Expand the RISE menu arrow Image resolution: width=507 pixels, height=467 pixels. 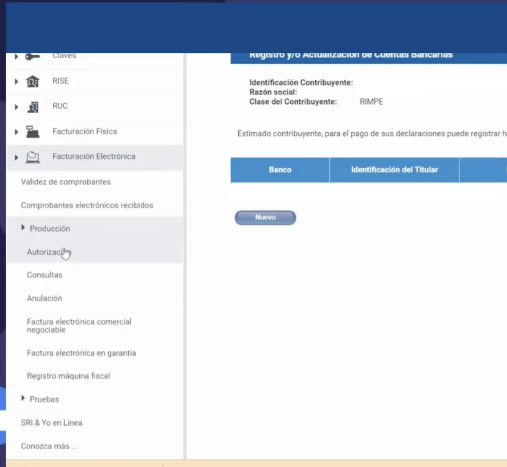pyautogui.click(x=16, y=81)
